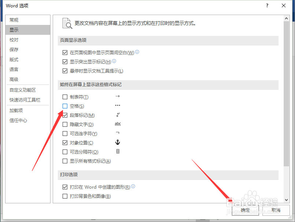Click the hidden text abc symbol
Viewport: 295px width, 222px height.
[x=118, y=124]
